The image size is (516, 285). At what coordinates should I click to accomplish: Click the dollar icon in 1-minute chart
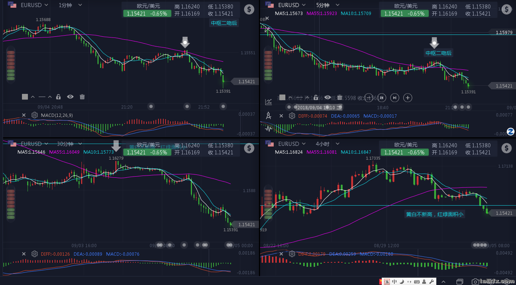249,9
